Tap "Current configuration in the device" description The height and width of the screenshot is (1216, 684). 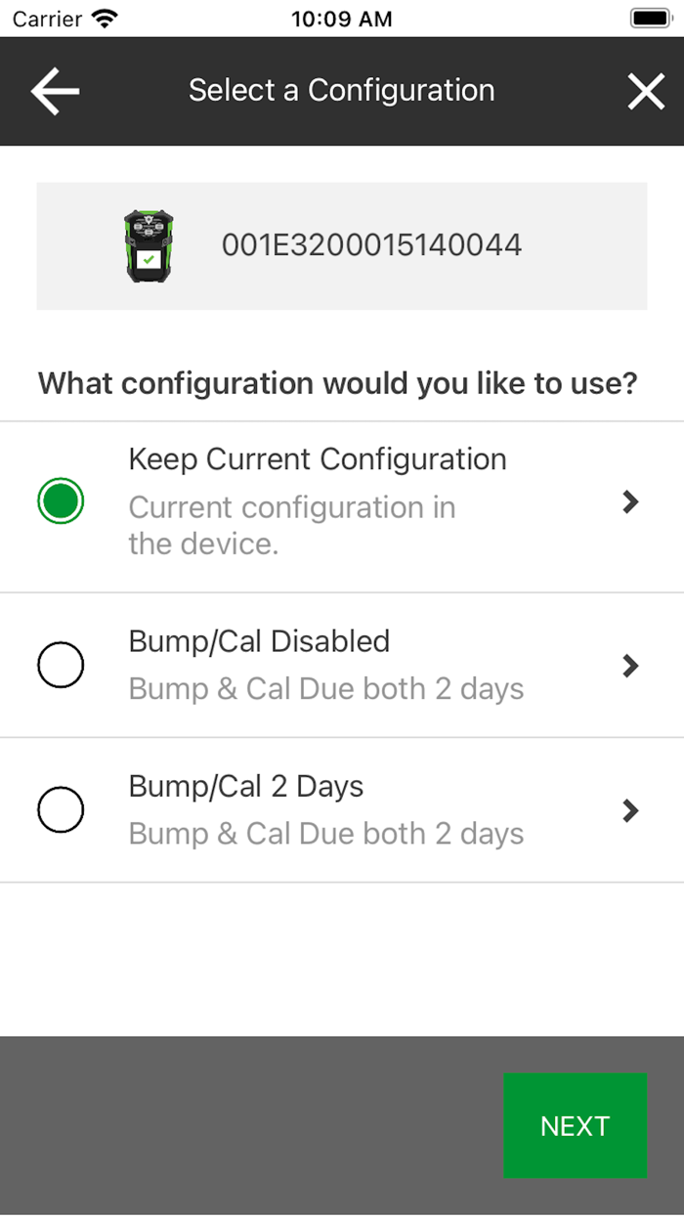pos(291,526)
